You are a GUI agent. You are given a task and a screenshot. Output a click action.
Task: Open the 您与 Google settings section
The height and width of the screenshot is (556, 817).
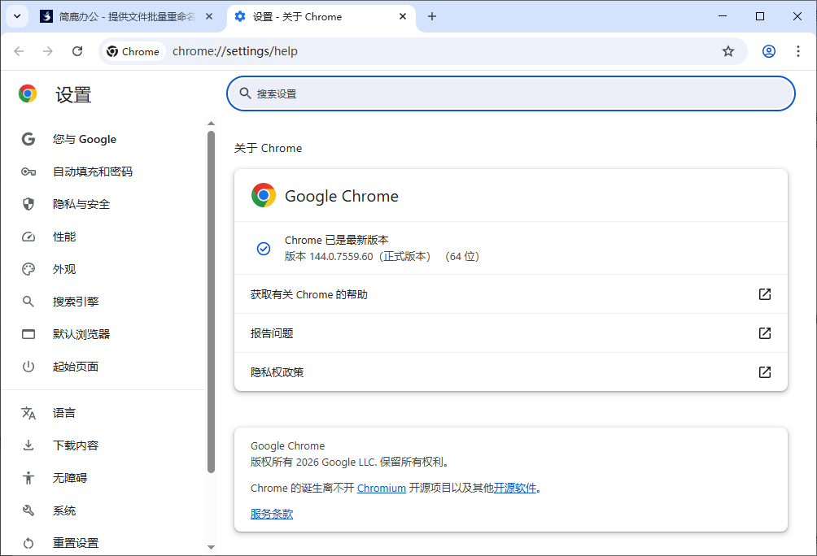pyautogui.click(x=84, y=139)
